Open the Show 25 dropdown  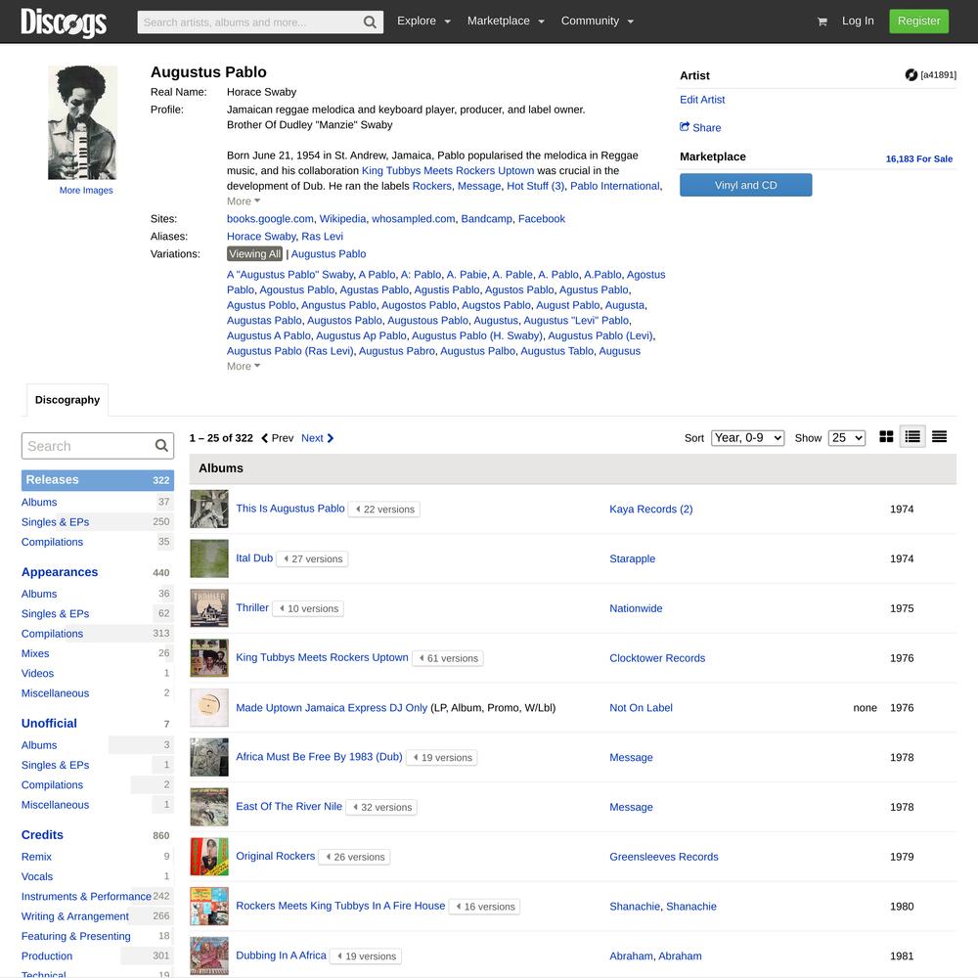click(846, 438)
